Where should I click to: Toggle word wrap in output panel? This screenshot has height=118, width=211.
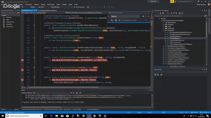coord(80,93)
